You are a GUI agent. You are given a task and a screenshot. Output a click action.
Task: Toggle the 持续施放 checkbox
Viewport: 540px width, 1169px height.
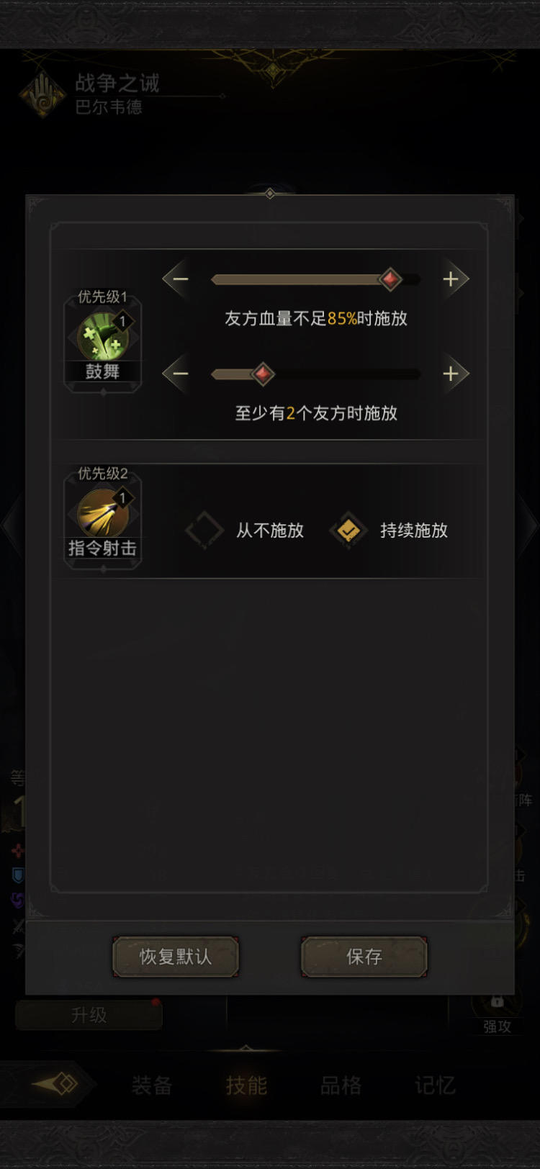click(x=348, y=531)
